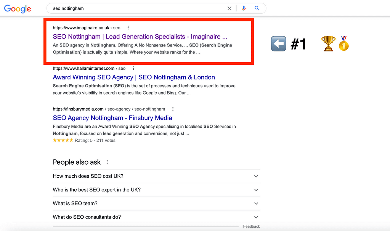
Task: Click the Rating: 5 · 211 votes text
Action: pos(95,141)
